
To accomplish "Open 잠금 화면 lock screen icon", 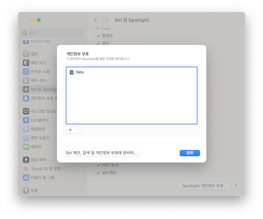I will pos(26,160).
